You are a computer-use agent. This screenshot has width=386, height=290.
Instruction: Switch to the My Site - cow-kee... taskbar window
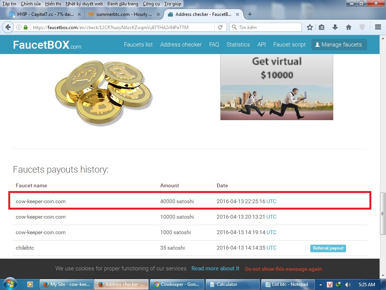pos(67,284)
